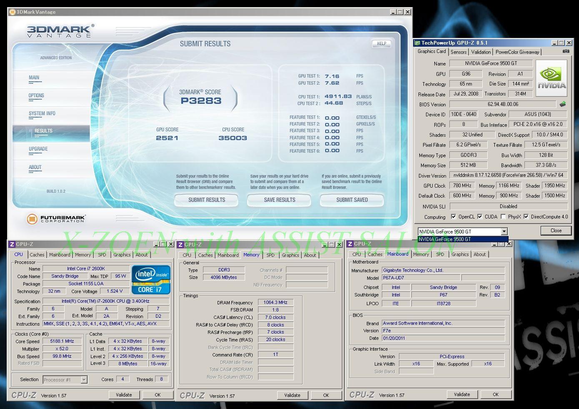Select RESULTS in the 3DMark sidebar
The image size is (579, 409).
pos(43,131)
